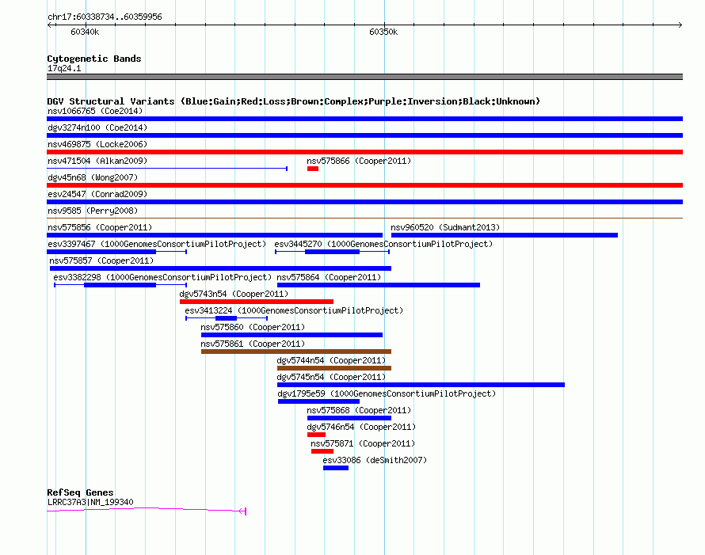The width and height of the screenshot is (705, 555).
Task: Select the 17q24.1 cytogenetic band bar
Action: pyautogui.click(x=364, y=77)
